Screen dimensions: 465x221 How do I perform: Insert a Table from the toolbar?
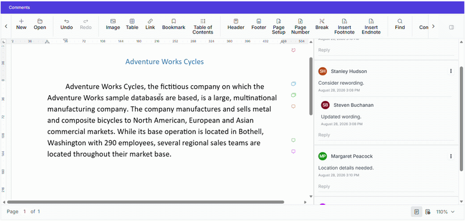click(132, 24)
